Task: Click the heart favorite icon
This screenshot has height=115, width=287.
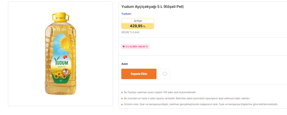Action: (165, 74)
